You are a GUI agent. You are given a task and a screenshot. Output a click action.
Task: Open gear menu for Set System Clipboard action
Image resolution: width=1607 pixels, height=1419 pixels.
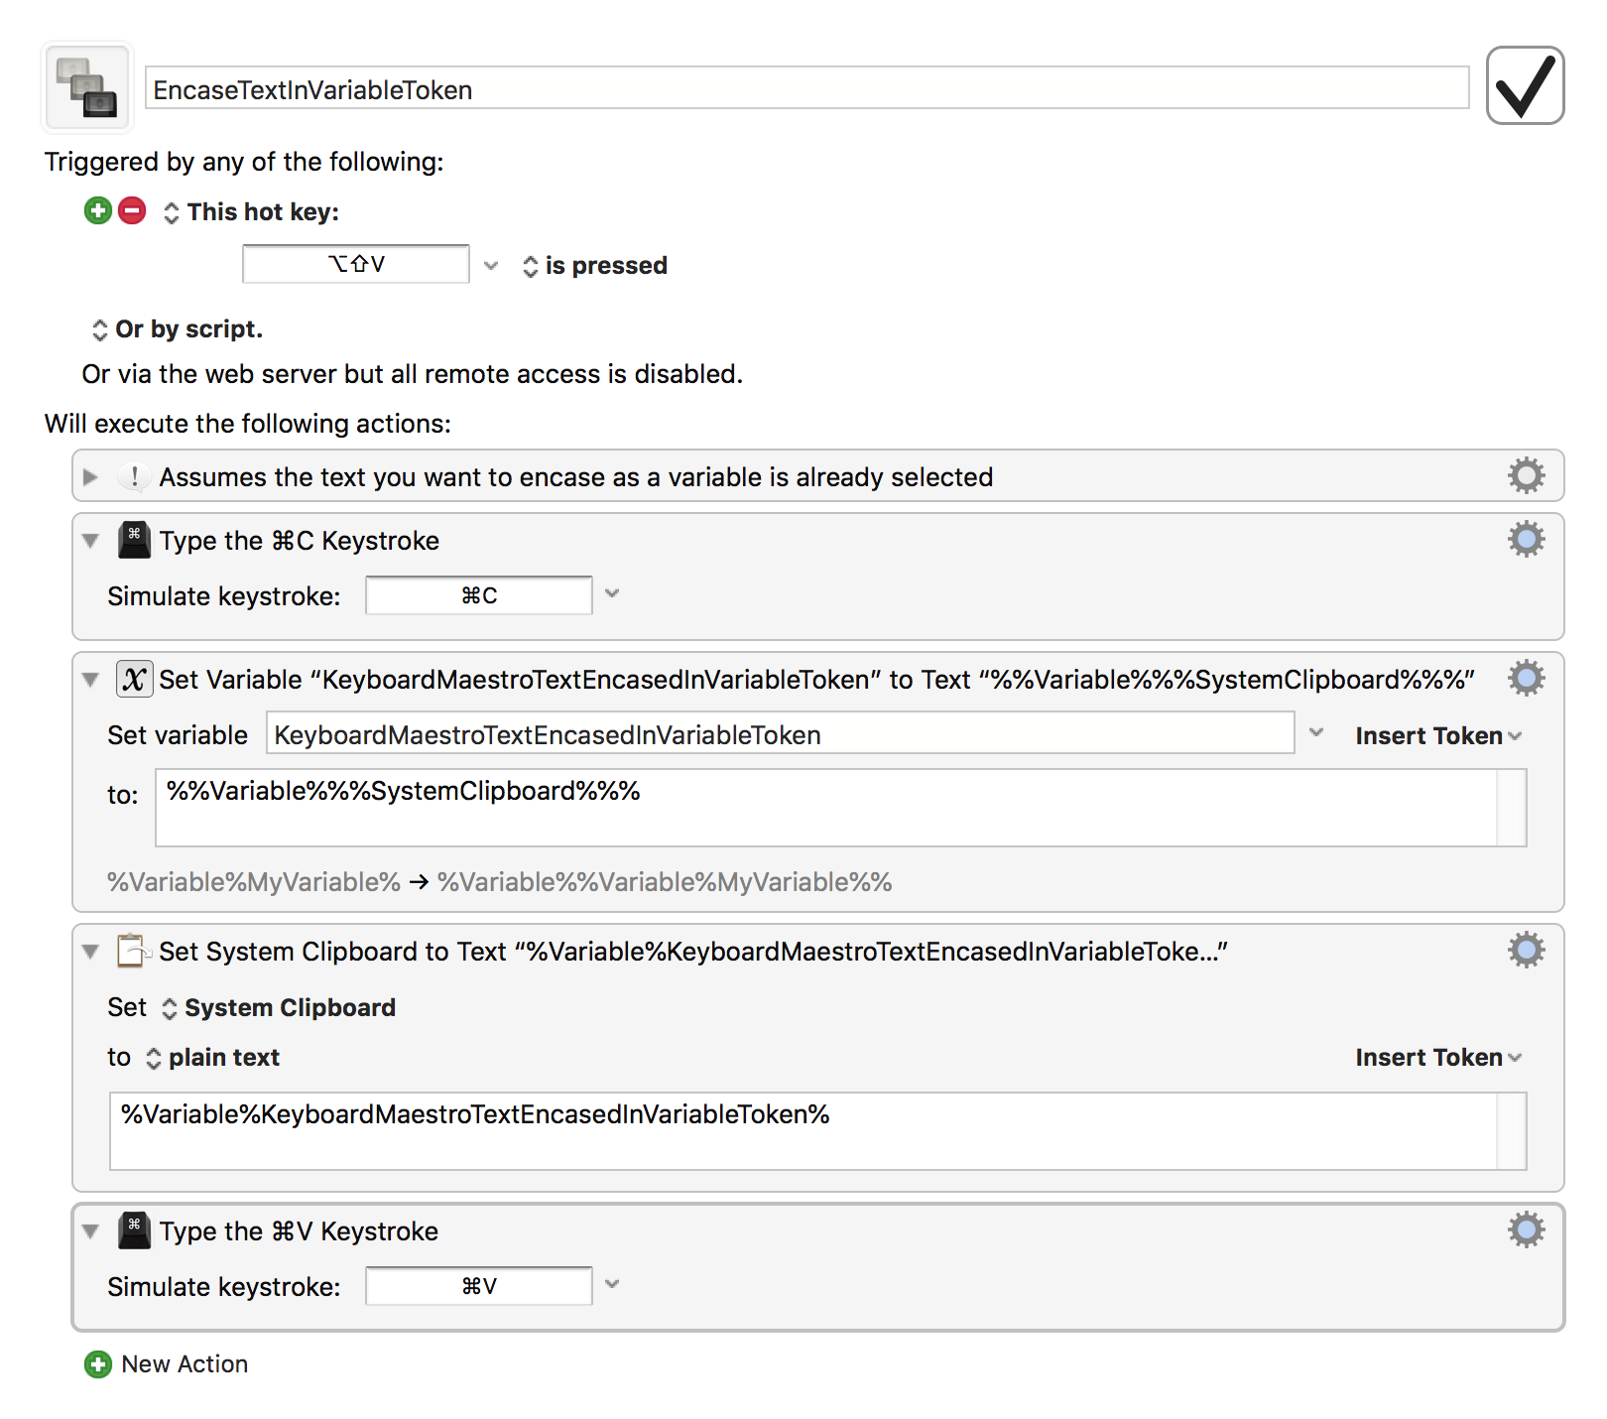point(1526,950)
